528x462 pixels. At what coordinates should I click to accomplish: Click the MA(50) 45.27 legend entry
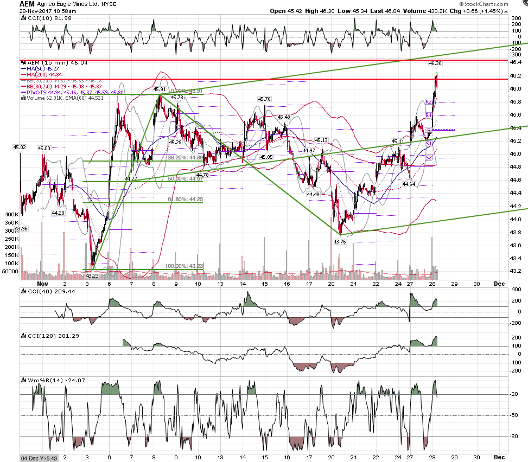42,69
